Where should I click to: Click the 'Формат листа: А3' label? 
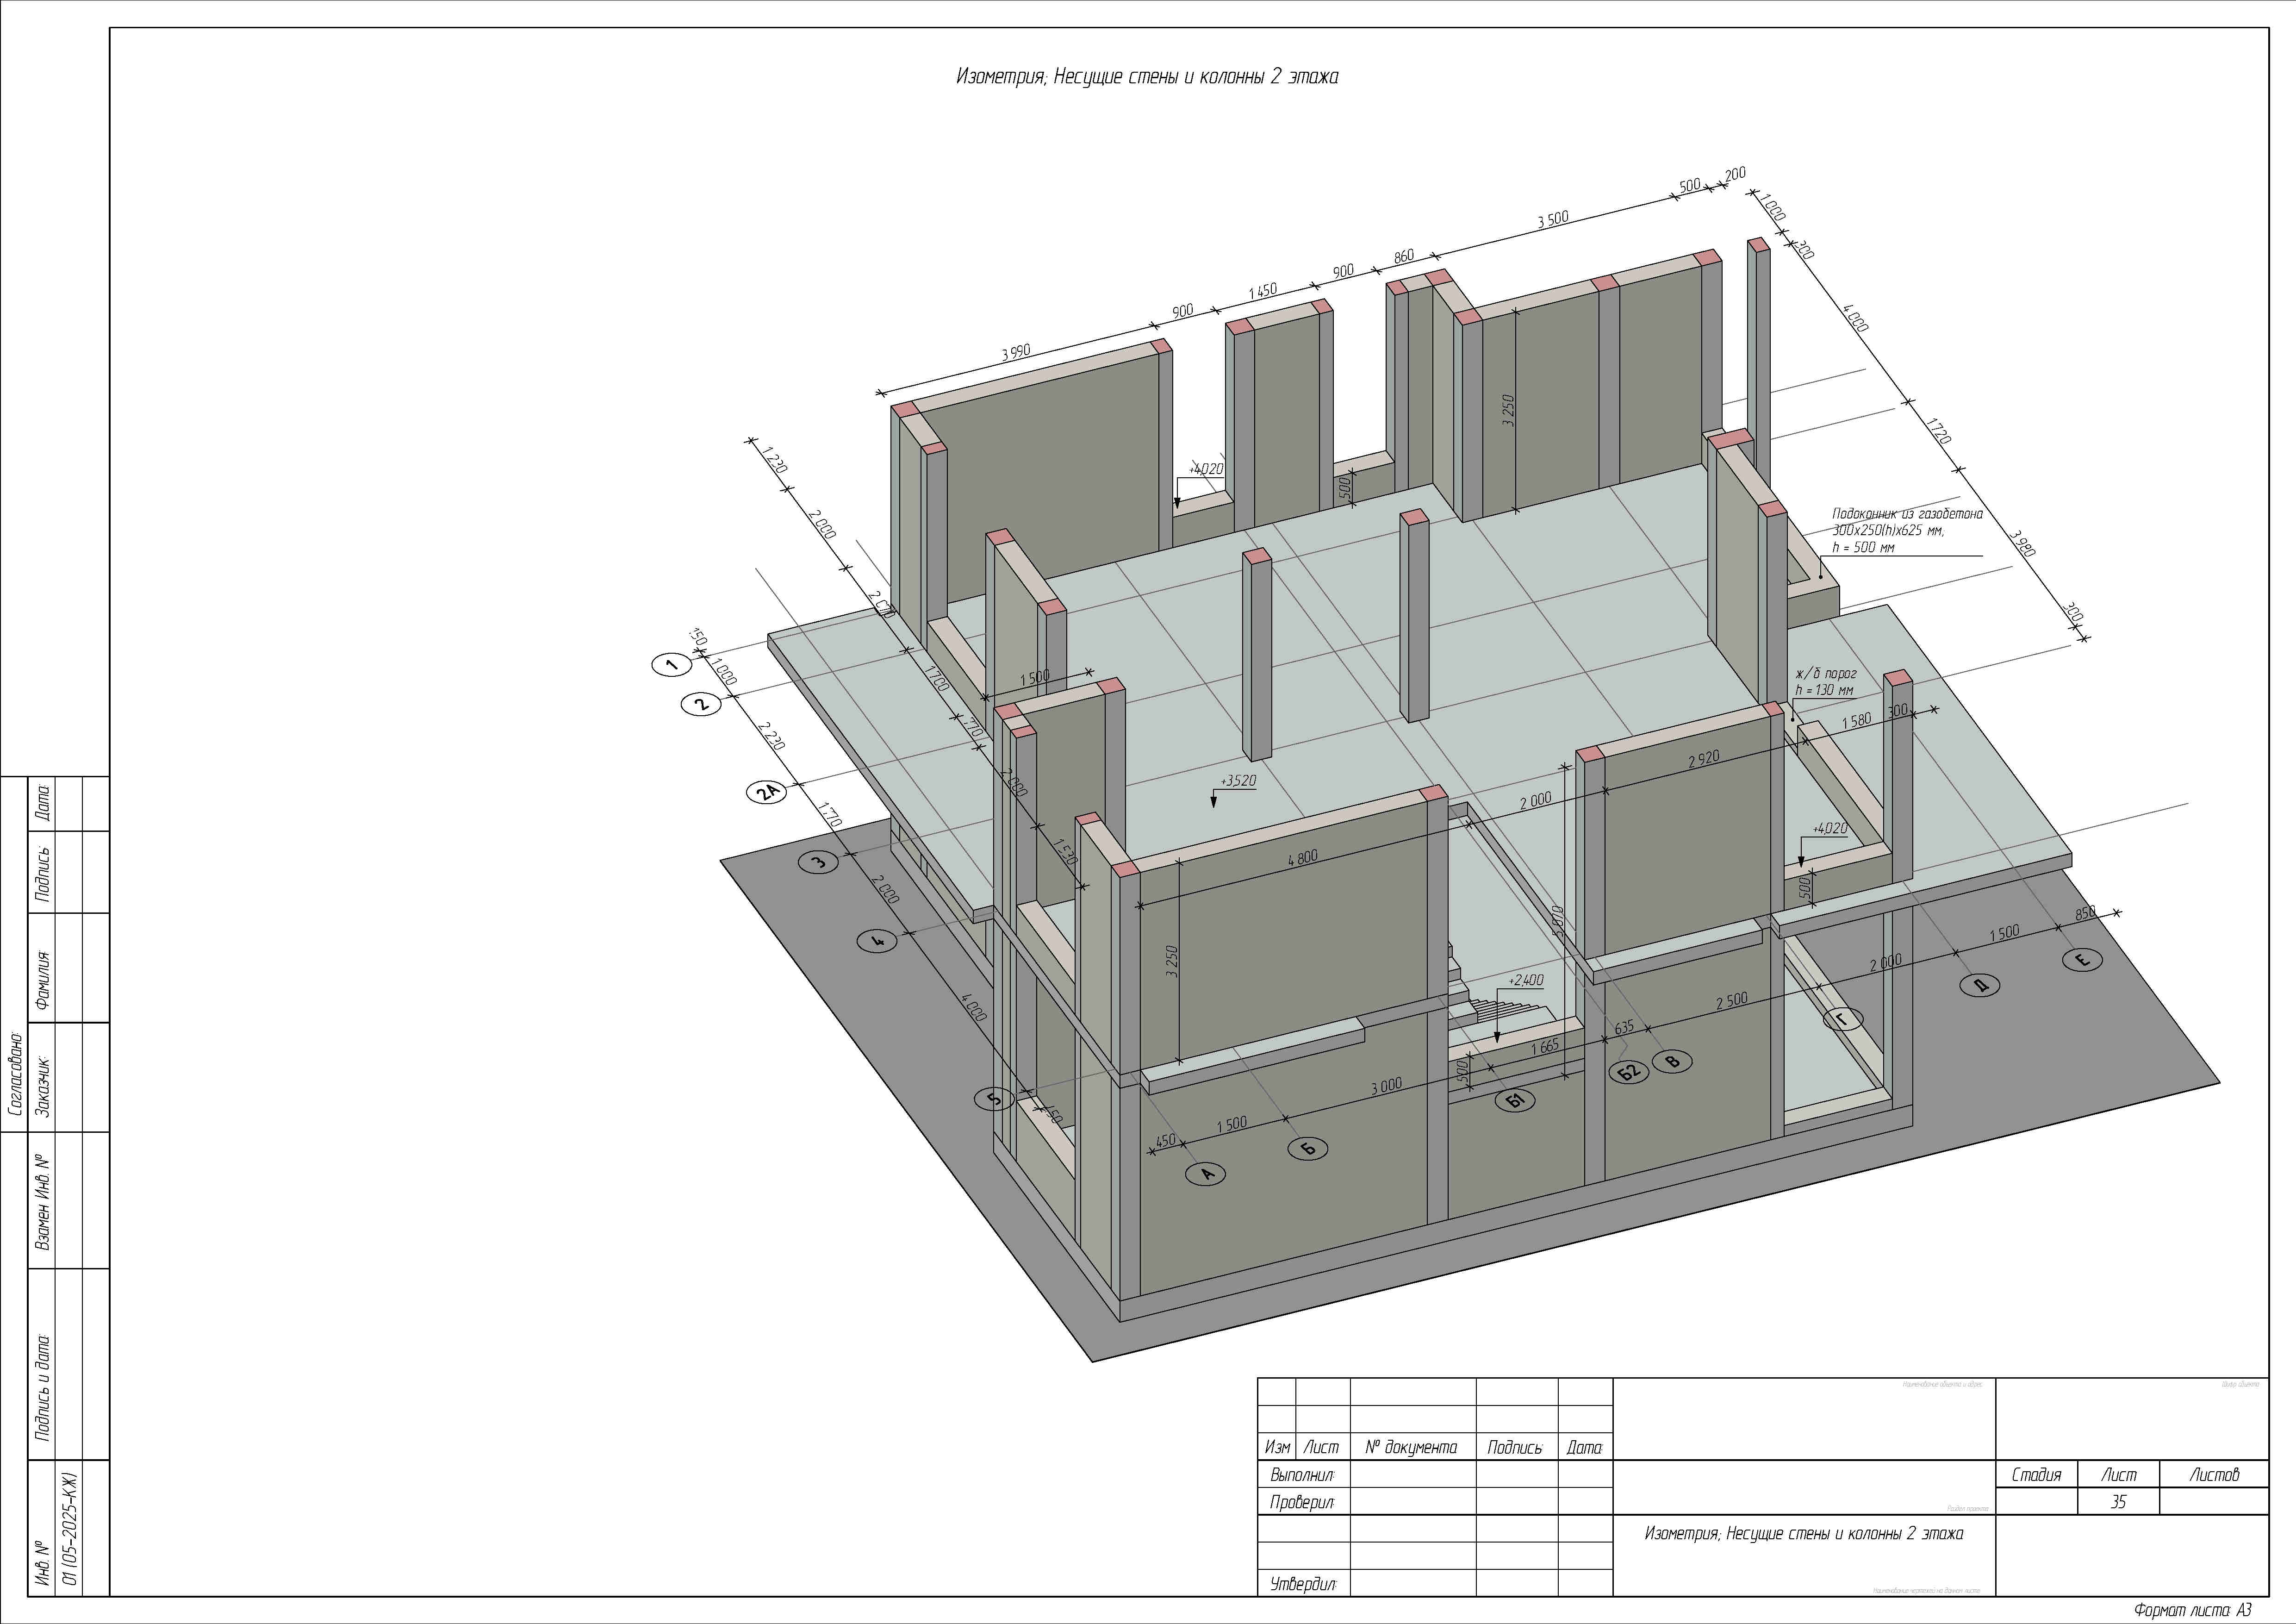click(2192, 1610)
